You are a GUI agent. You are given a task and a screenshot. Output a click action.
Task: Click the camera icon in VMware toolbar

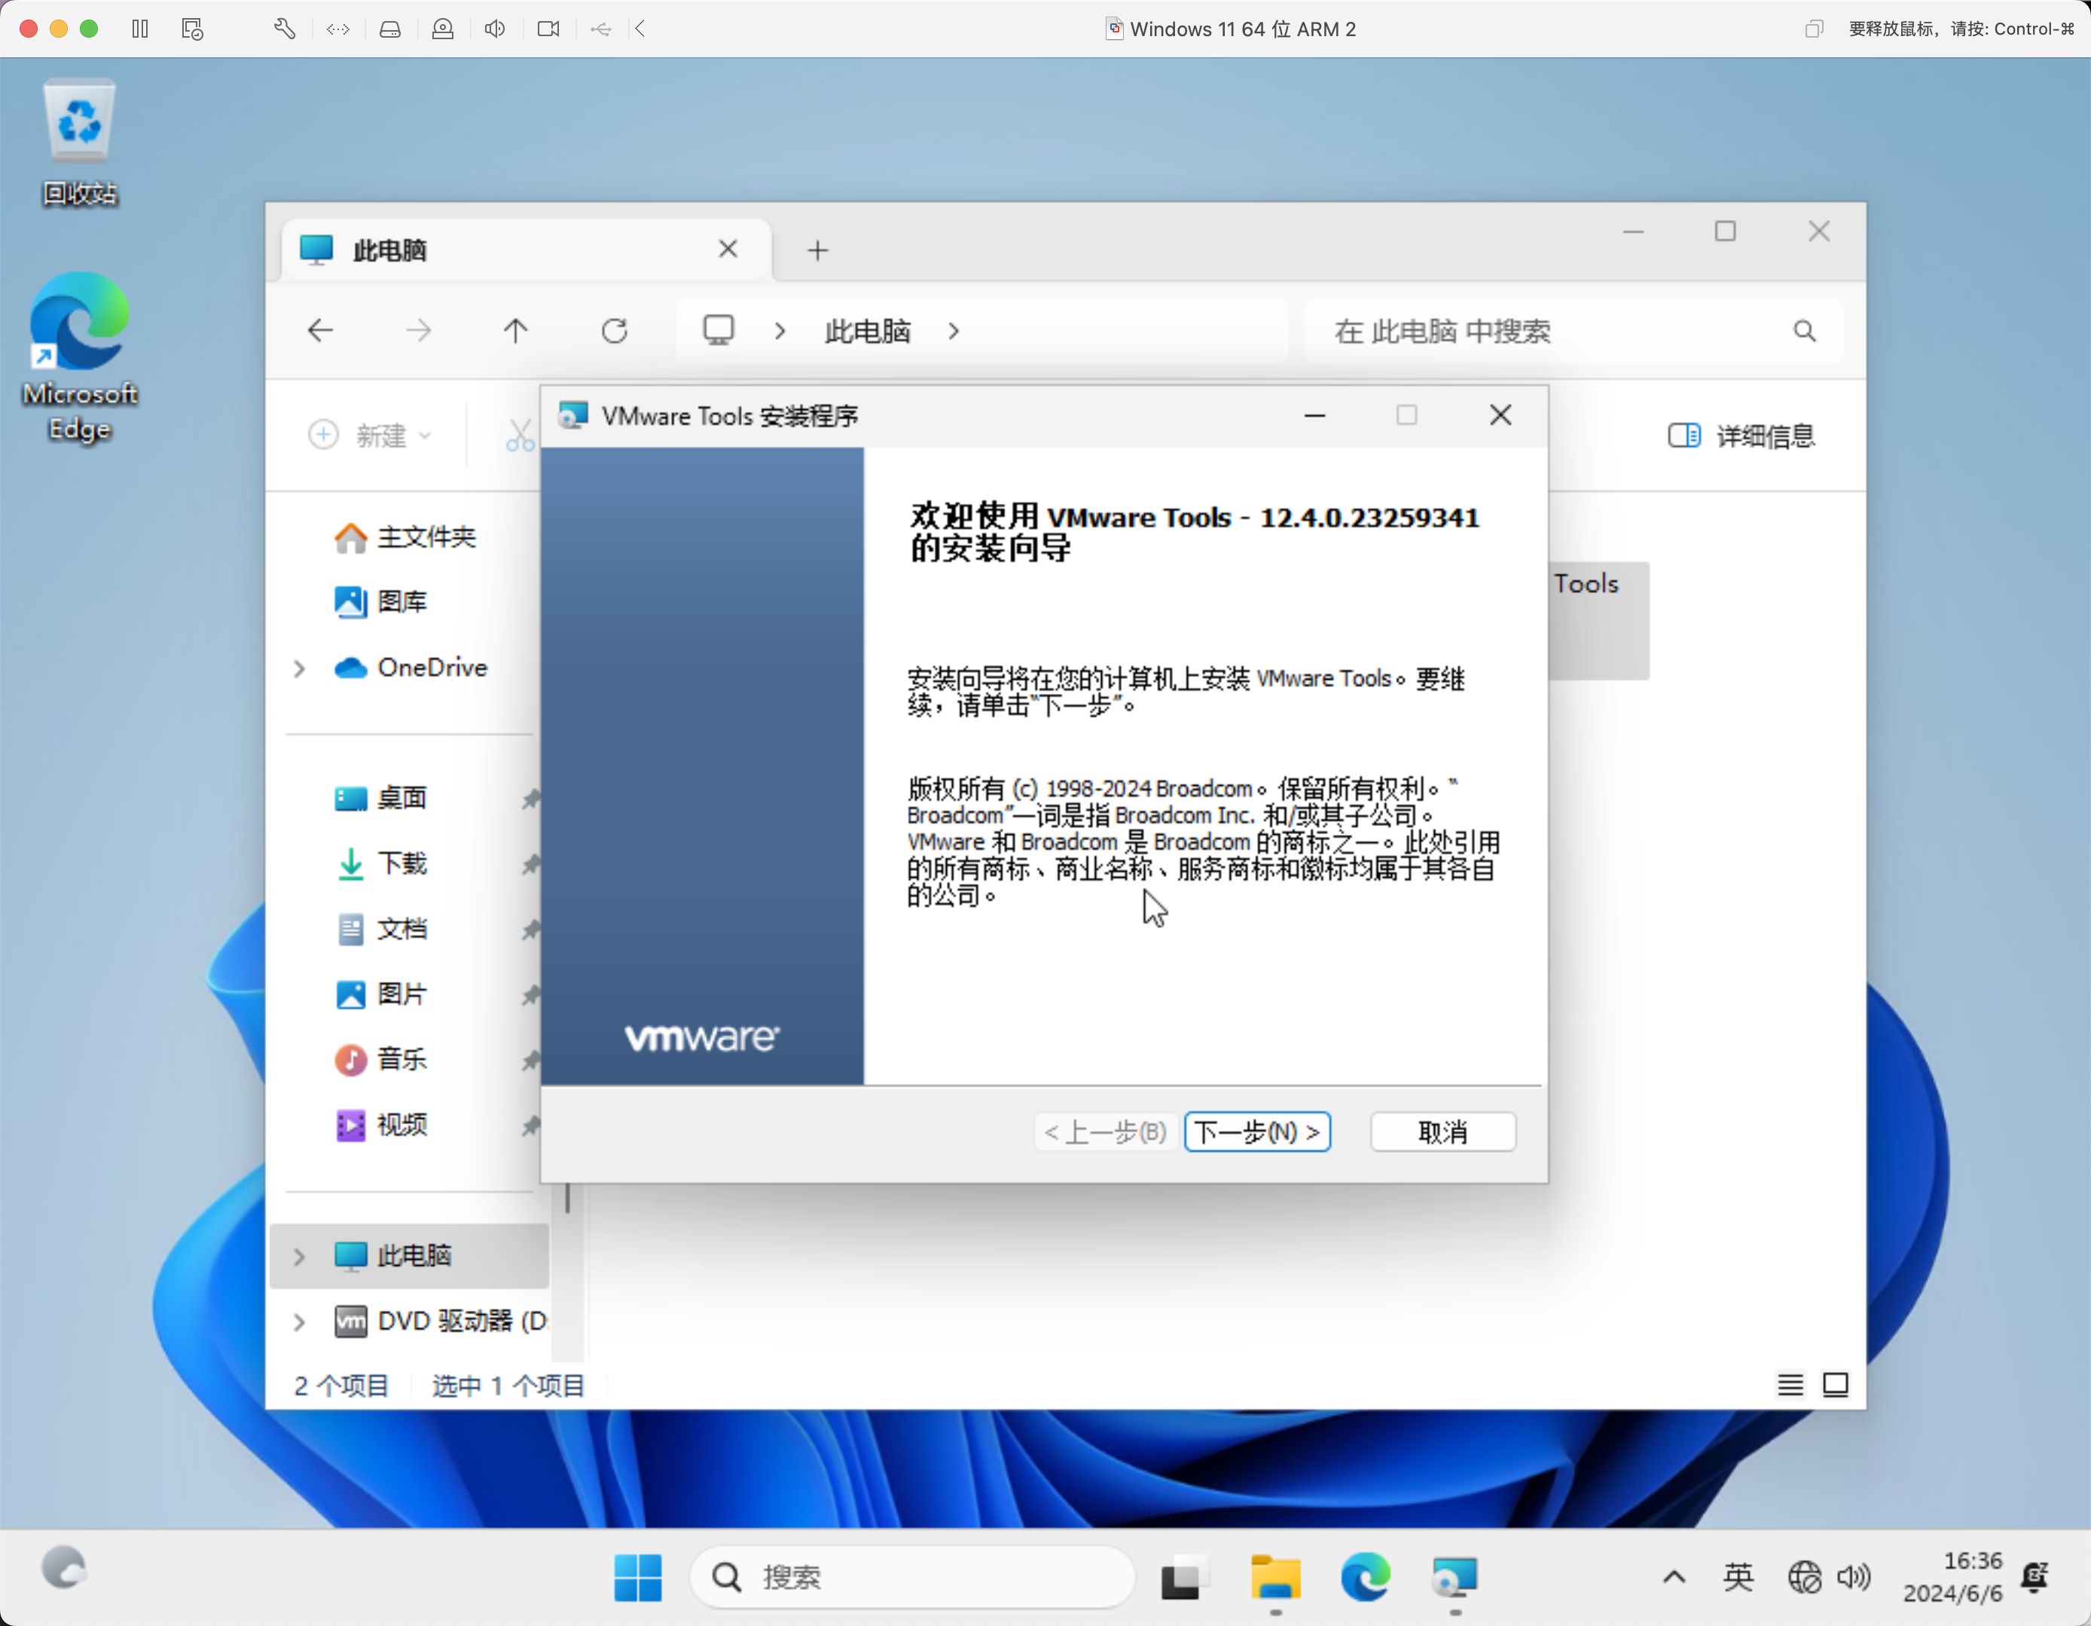point(548,29)
